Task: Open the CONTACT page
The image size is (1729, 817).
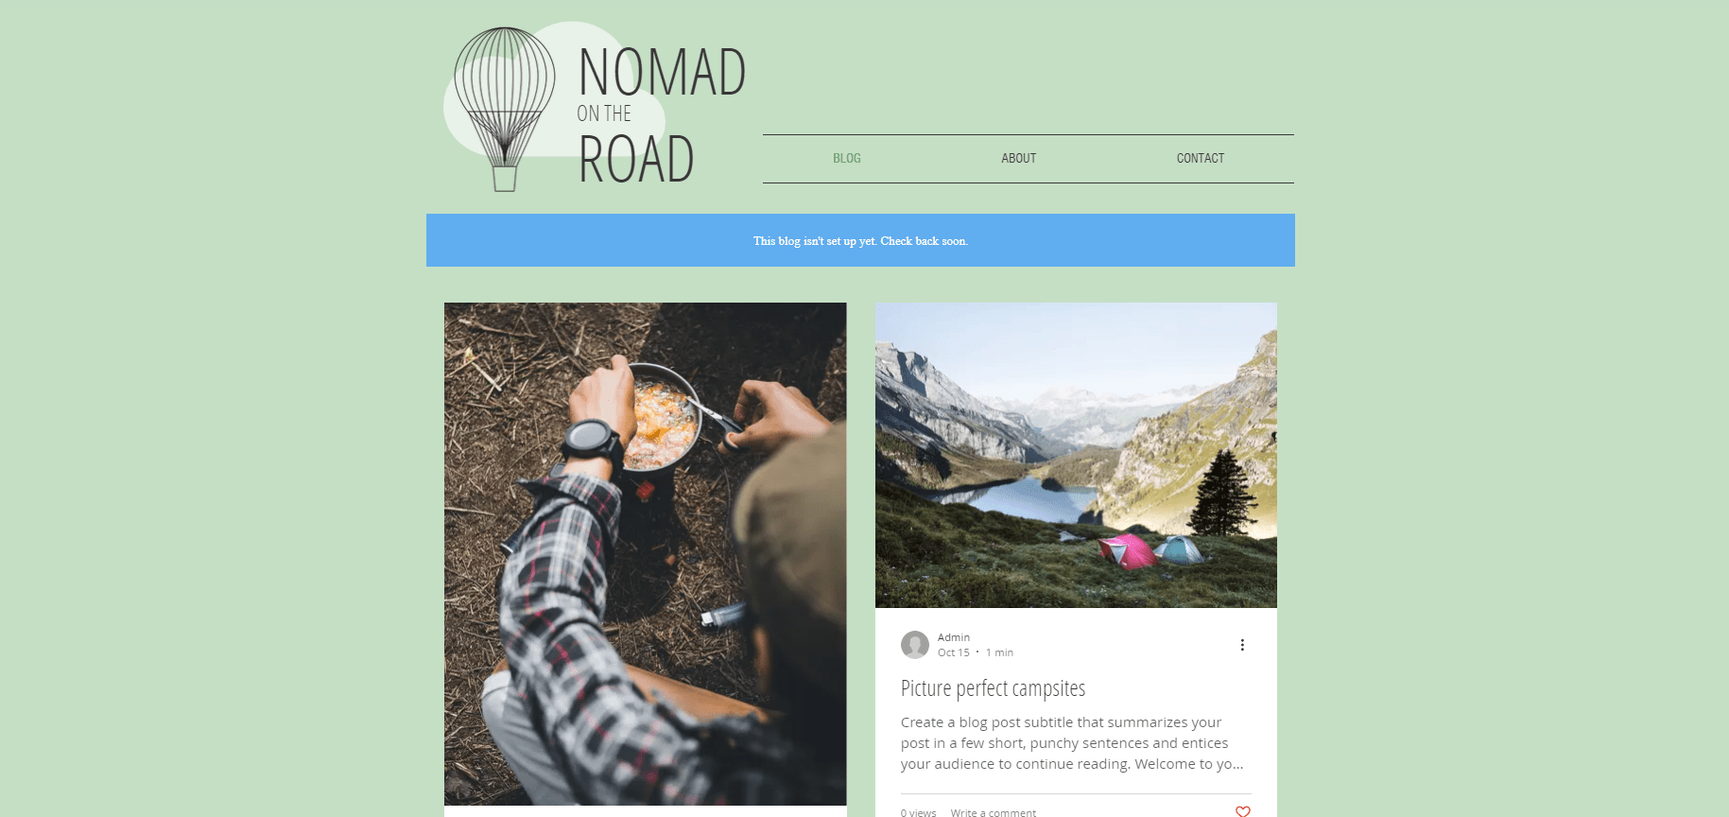Action: tap(1201, 159)
